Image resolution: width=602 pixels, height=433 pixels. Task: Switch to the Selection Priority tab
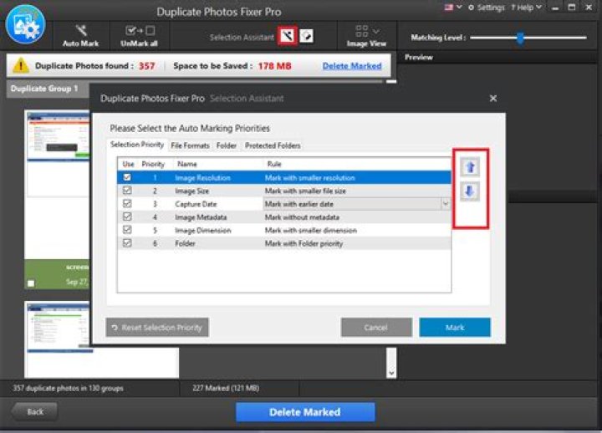point(137,145)
